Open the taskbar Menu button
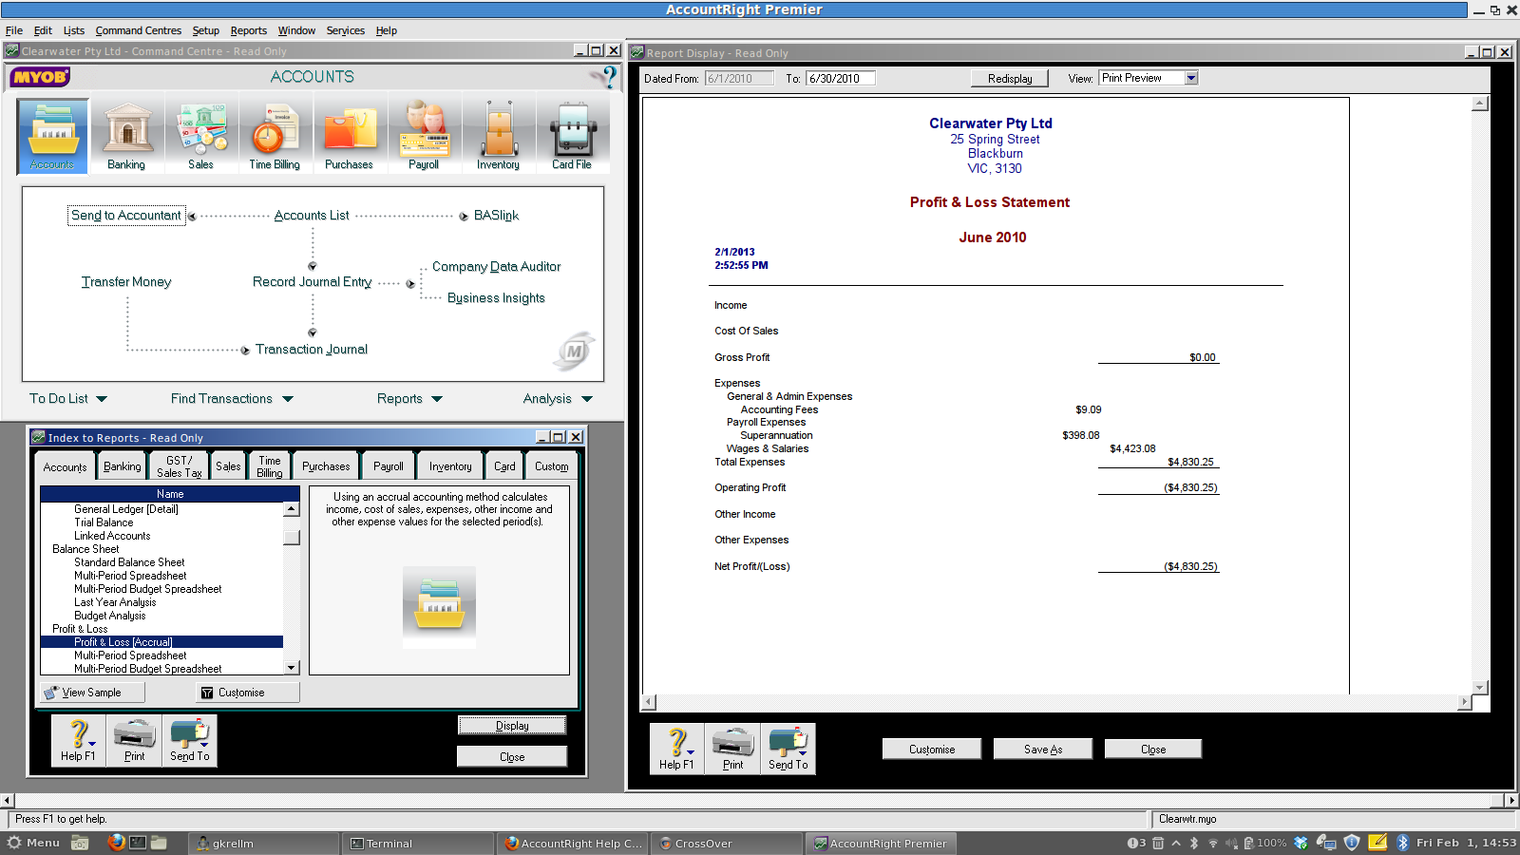The width and height of the screenshot is (1520, 855). (34, 843)
